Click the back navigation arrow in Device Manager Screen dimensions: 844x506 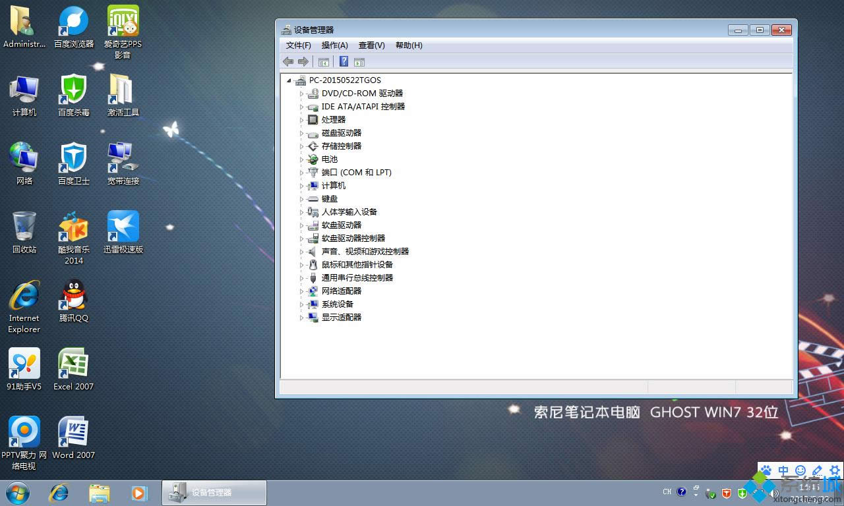pyautogui.click(x=288, y=61)
